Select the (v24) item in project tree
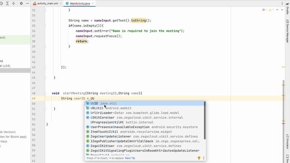Viewport: 290px width, 163px height. 5,66
